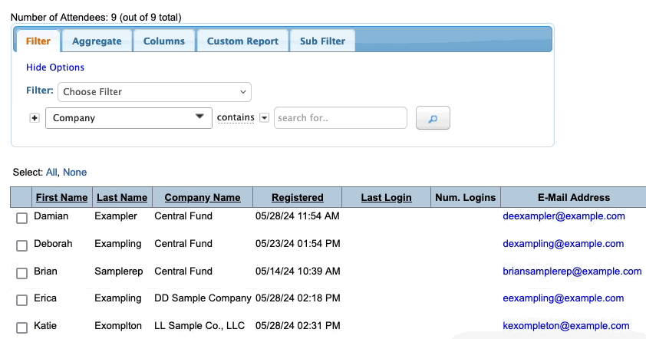Click the plus icon to add filter row
646x339 pixels.
pos(35,118)
